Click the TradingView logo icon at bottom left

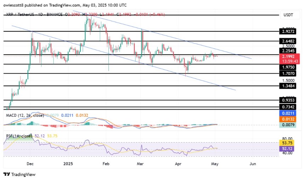pyautogui.click(x=7, y=174)
